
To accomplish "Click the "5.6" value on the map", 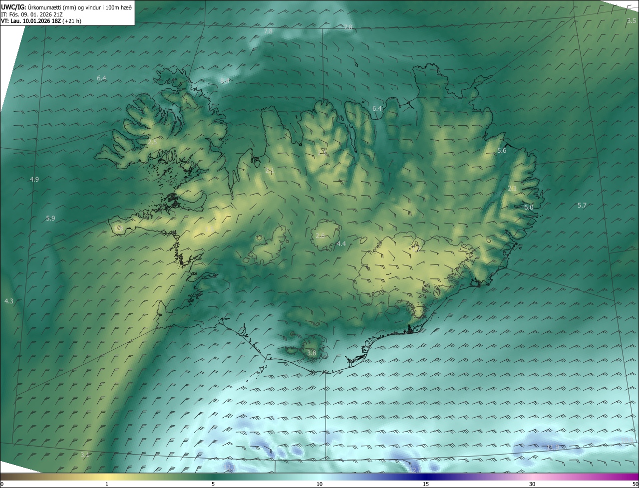I will point(502,151).
